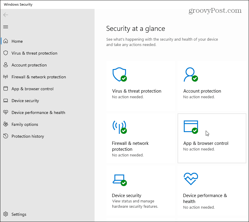Click 'No action needed.' under App & browser control tile

pyautogui.click(x=199, y=149)
